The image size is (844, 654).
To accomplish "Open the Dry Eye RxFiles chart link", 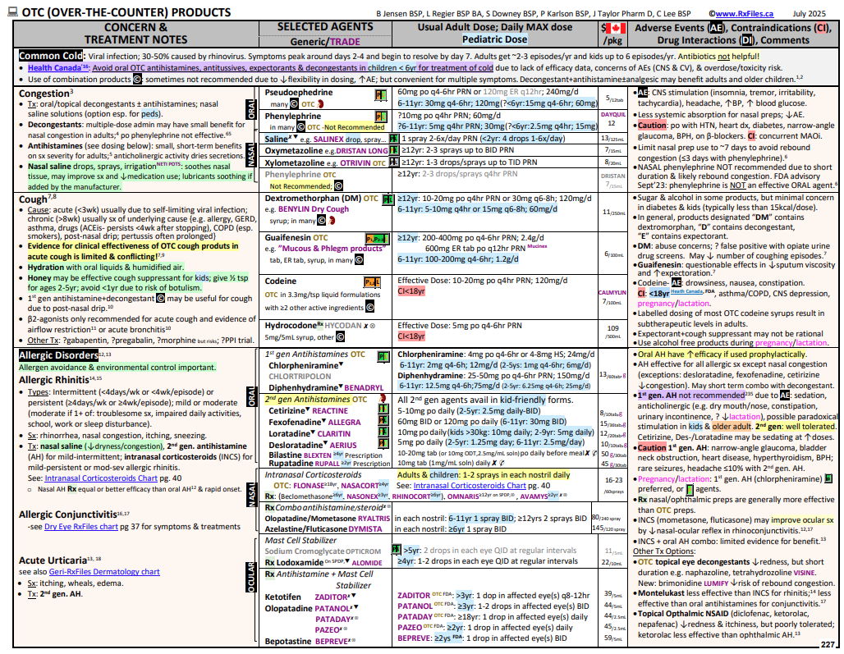I will click(80, 527).
